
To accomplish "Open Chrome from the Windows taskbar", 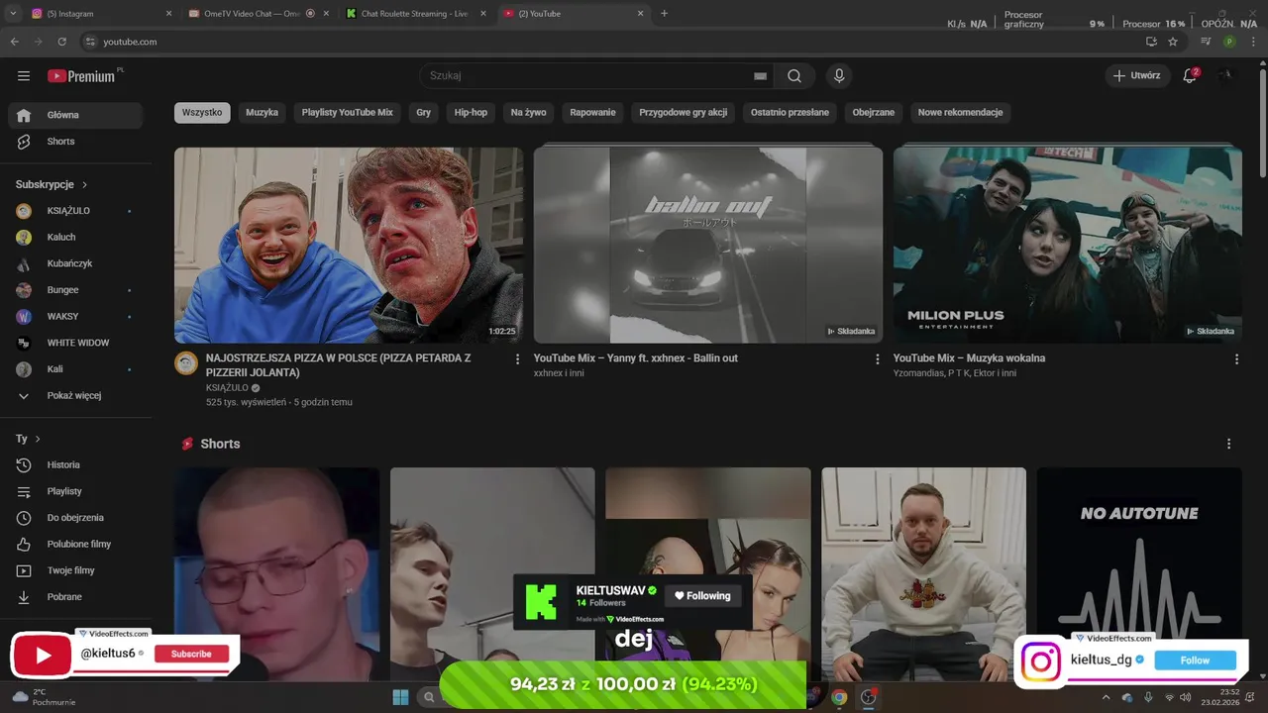I will 839,697.
